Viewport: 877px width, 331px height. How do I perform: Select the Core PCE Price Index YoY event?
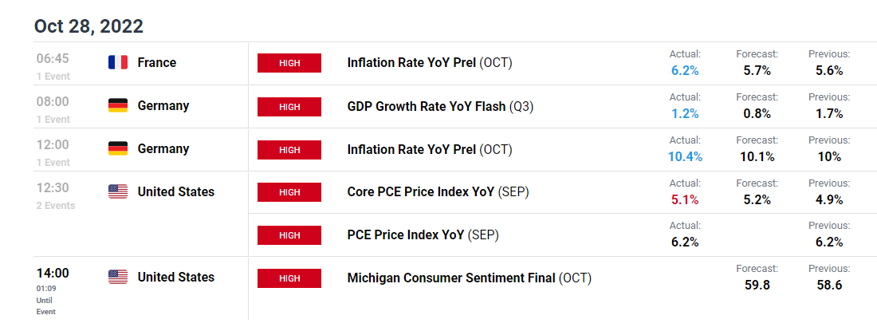438,192
